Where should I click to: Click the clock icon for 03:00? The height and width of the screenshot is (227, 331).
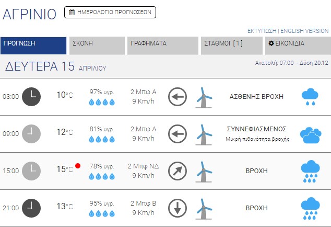[31, 96]
